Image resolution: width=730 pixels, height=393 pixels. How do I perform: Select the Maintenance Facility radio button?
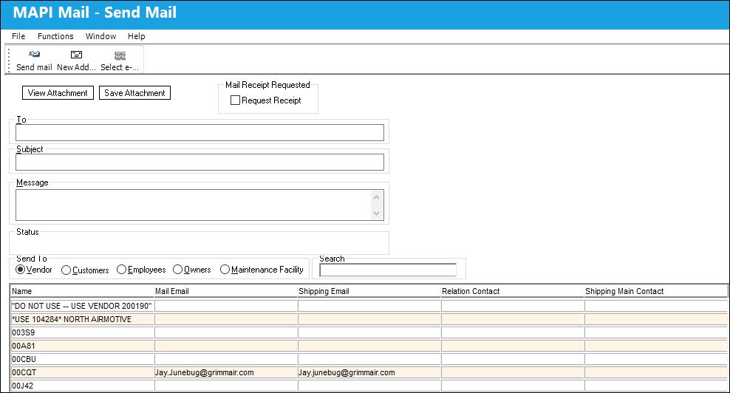tap(225, 270)
